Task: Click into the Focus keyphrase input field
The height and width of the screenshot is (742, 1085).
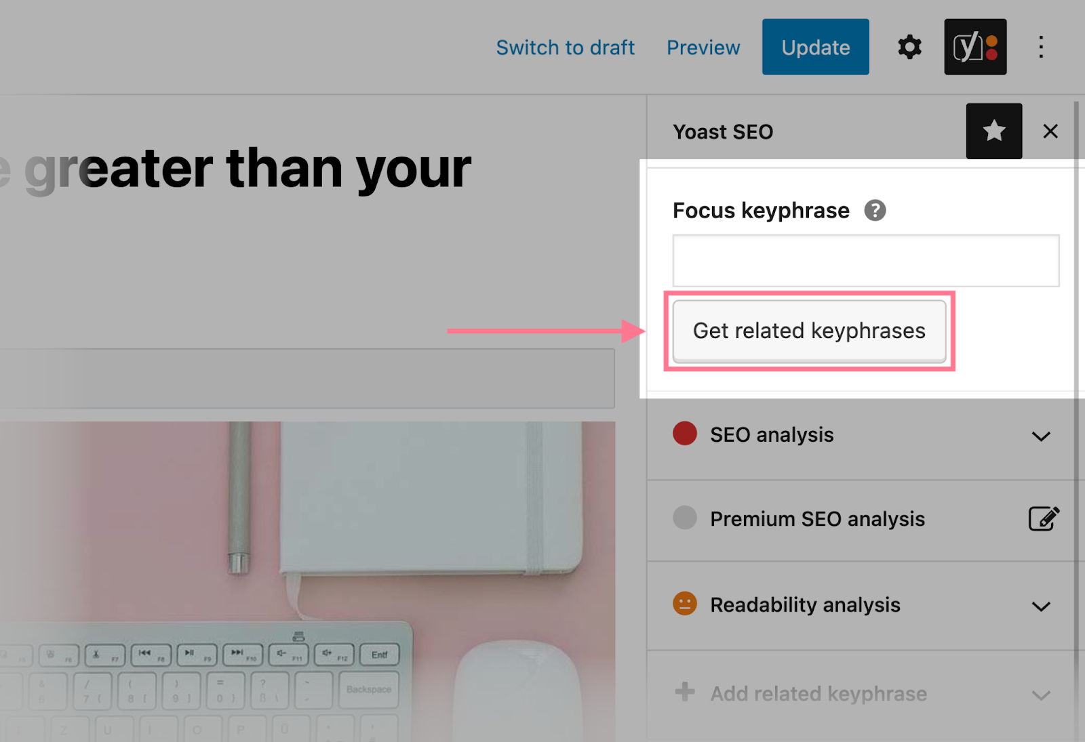Action: coord(866,261)
